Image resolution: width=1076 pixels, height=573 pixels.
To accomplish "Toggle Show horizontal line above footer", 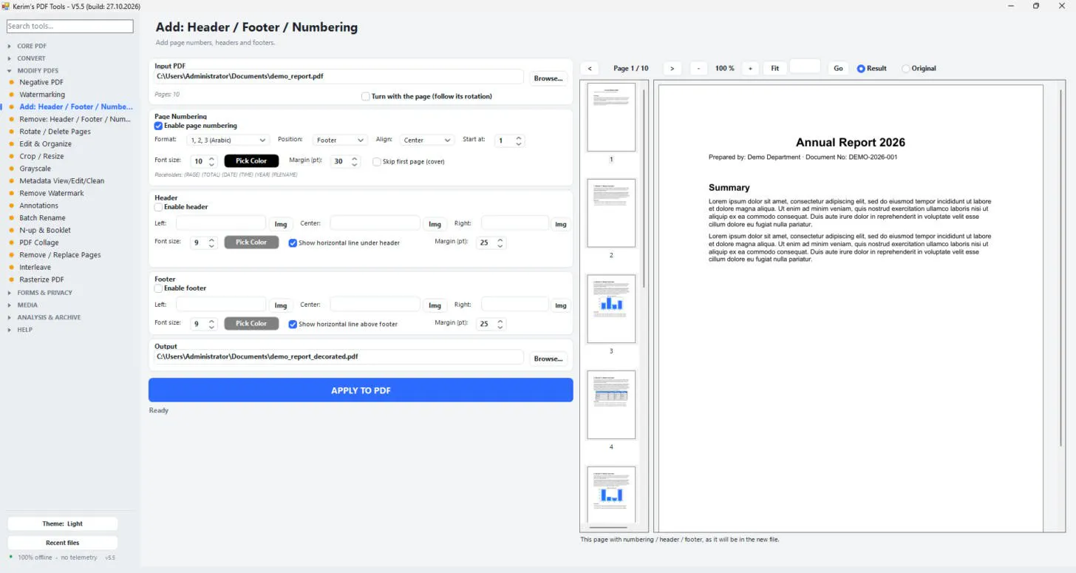I will pos(293,324).
